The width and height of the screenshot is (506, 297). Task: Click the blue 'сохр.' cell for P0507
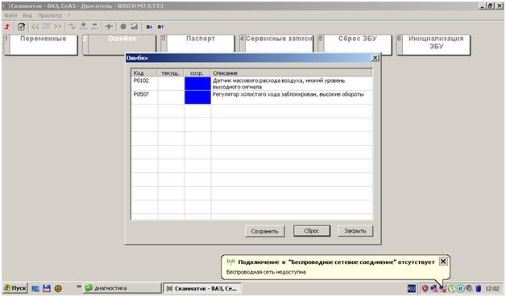click(197, 97)
